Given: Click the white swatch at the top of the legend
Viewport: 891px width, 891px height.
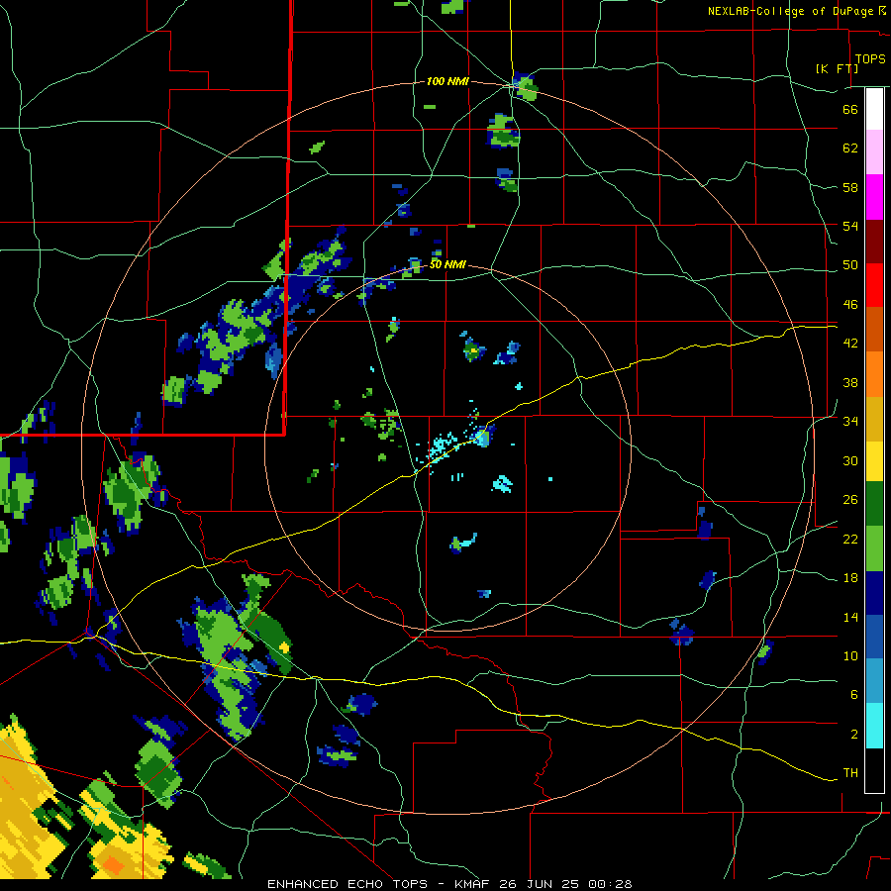Looking at the screenshot, I should click(874, 109).
